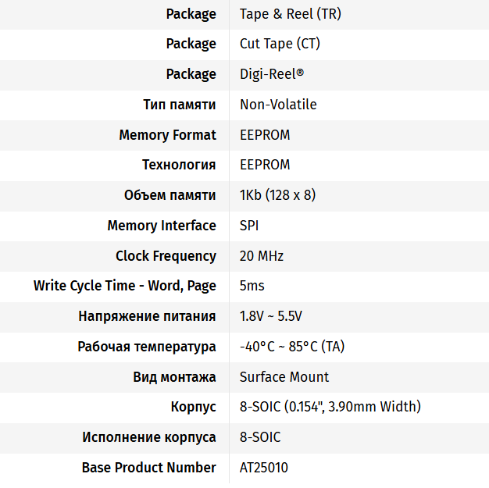Select the "AT25010" base product number
The image size is (489, 488).
[x=264, y=468]
